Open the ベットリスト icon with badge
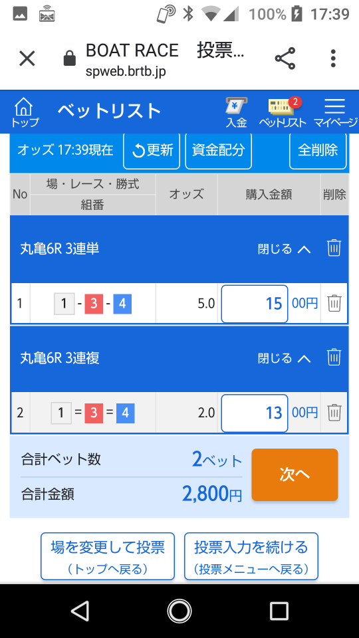The height and width of the screenshot is (638, 359). [x=283, y=113]
